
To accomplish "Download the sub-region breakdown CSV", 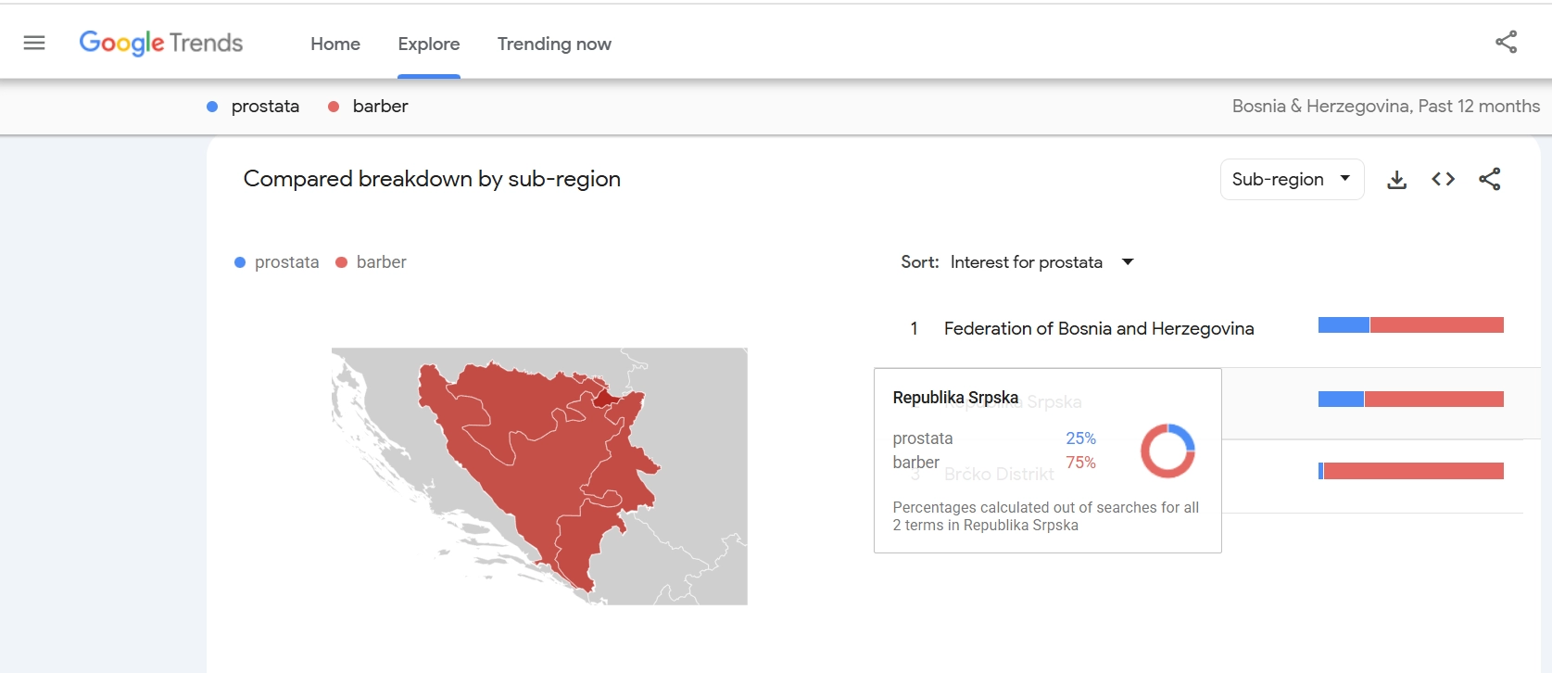I will (1396, 180).
